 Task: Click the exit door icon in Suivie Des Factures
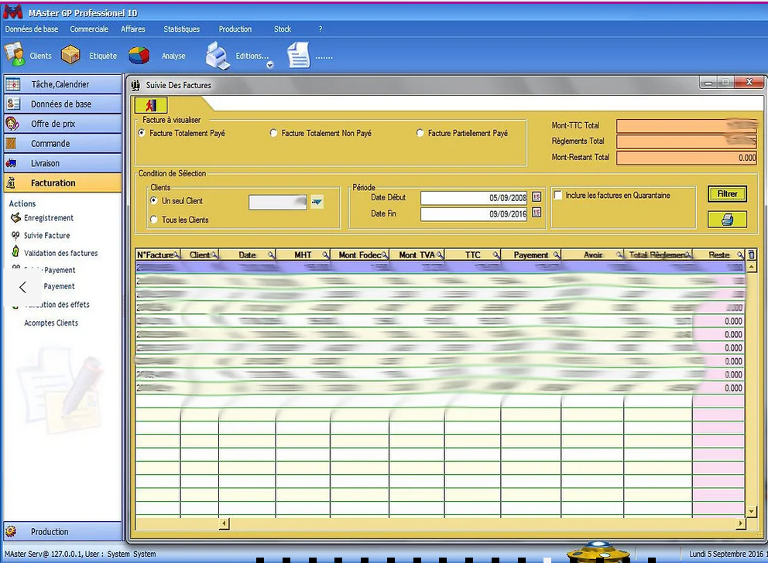click(x=151, y=104)
